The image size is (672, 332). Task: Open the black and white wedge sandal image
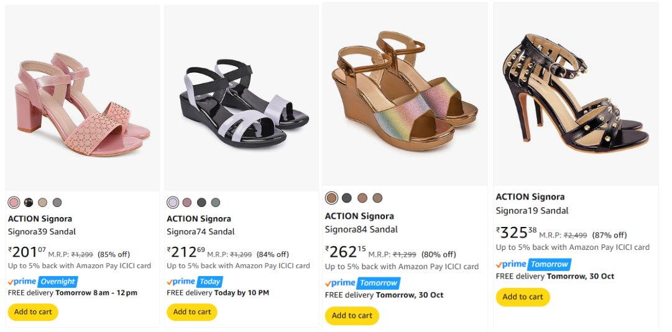(241, 99)
